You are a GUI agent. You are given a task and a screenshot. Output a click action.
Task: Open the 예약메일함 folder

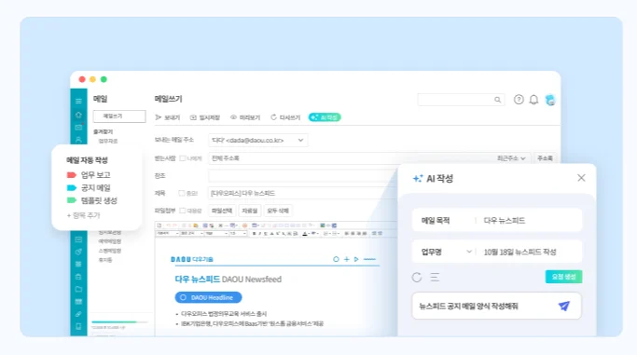click(110, 241)
